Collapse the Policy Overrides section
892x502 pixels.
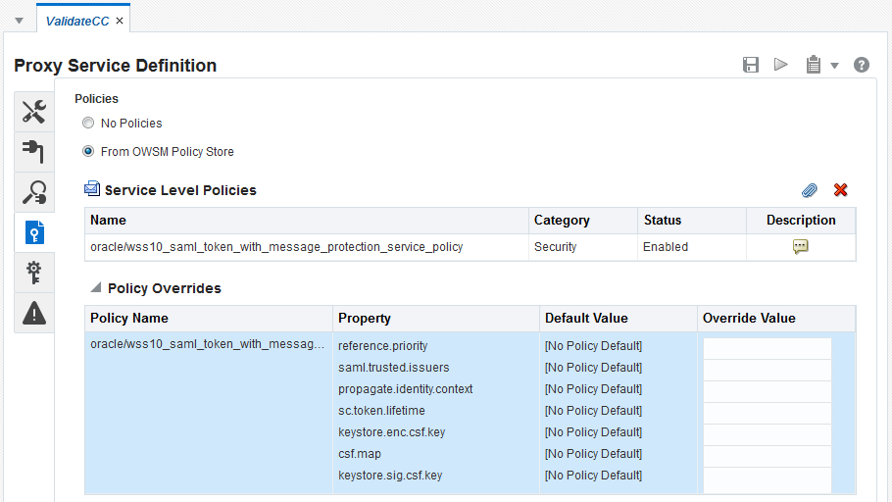point(96,287)
